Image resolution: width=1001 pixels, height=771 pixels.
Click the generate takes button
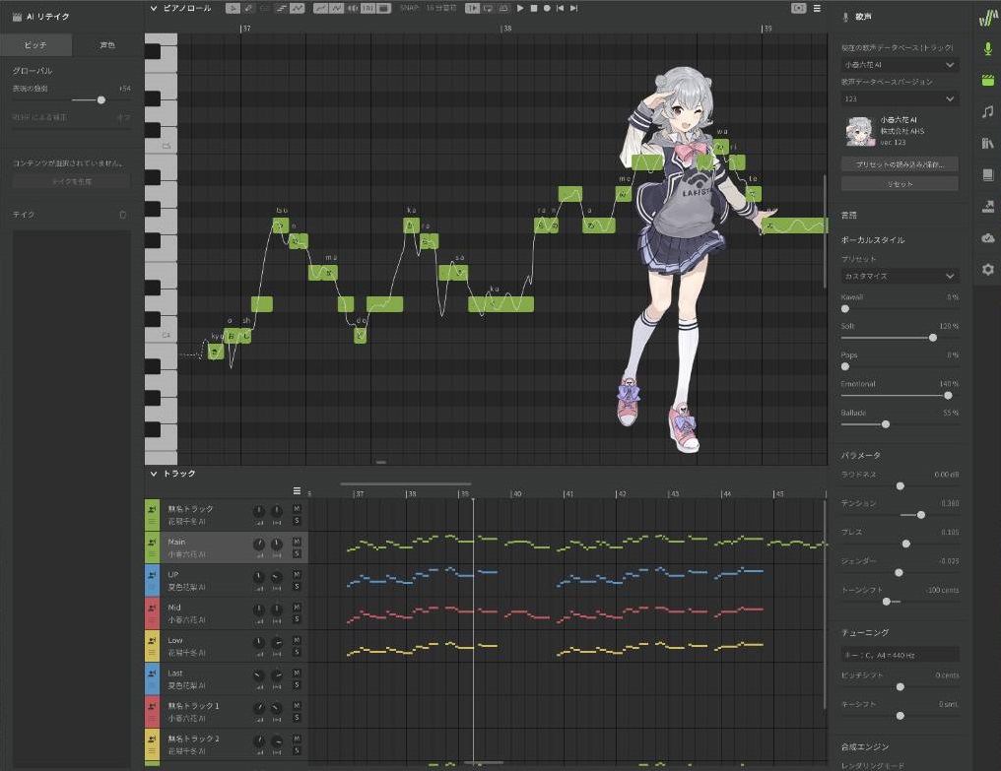coord(72,182)
